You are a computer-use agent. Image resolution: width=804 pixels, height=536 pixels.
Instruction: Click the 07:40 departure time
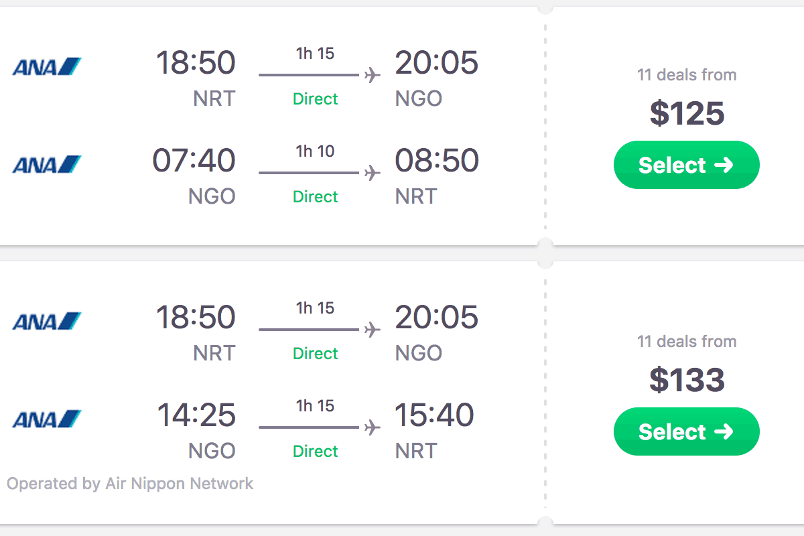click(x=194, y=161)
